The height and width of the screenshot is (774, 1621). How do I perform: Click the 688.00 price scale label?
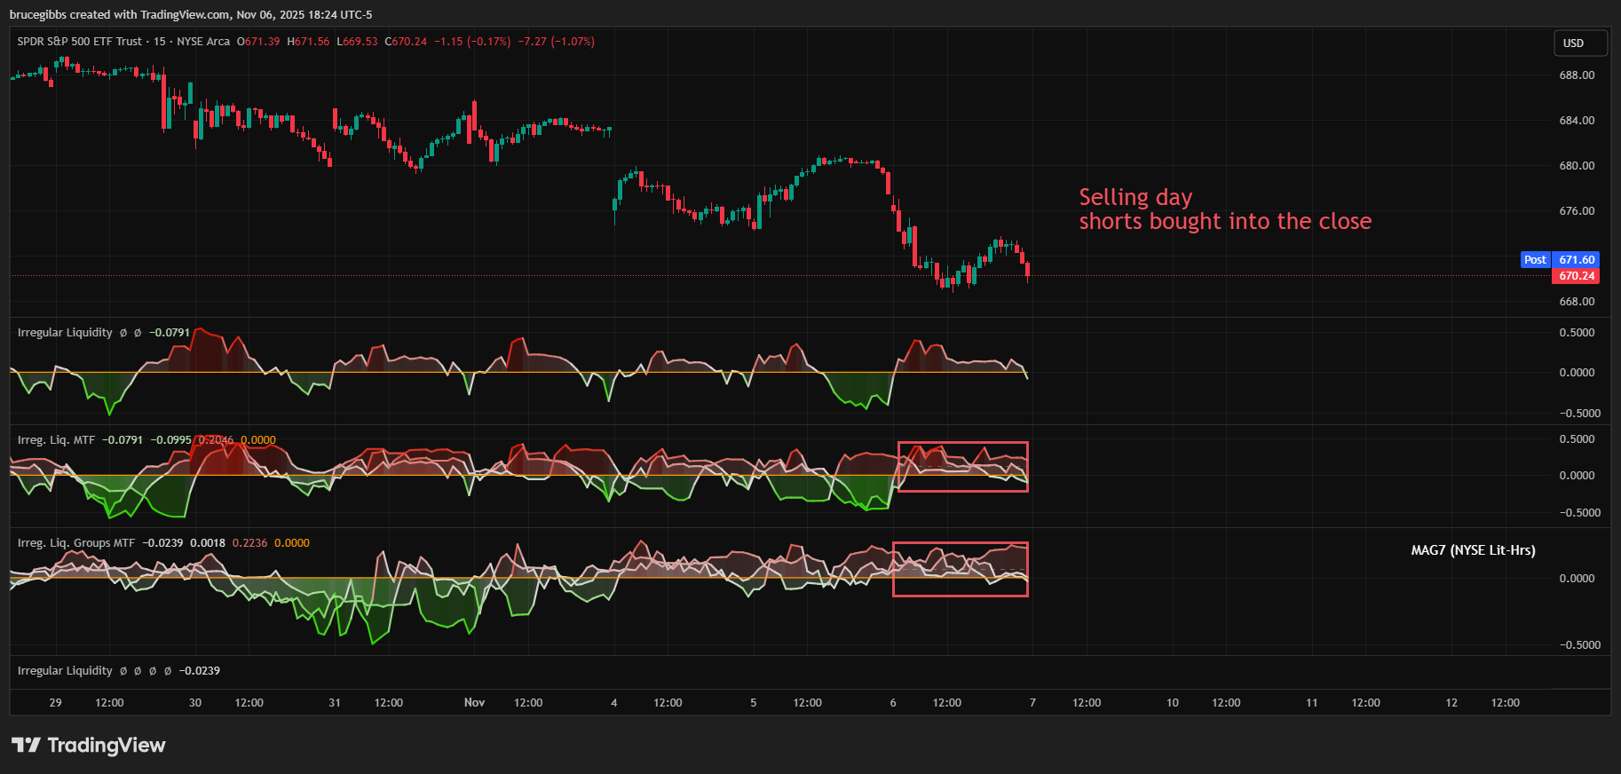1577,75
